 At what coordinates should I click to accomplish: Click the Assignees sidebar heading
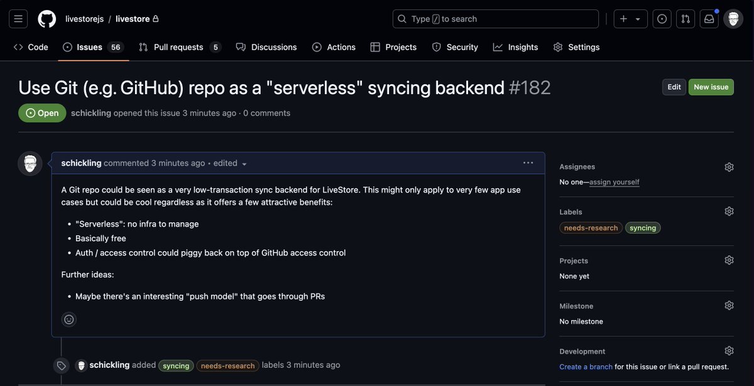[x=577, y=167]
